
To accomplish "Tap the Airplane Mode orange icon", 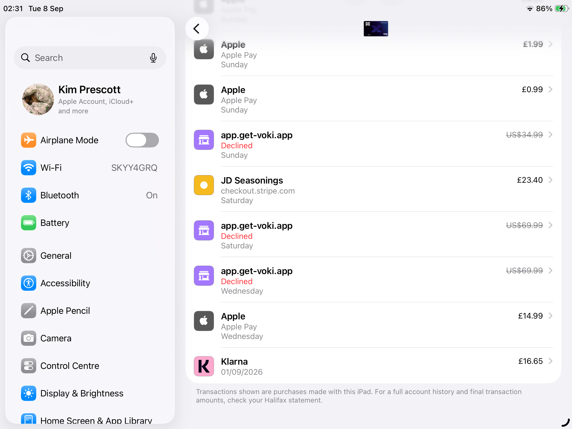I will tap(29, 140).
